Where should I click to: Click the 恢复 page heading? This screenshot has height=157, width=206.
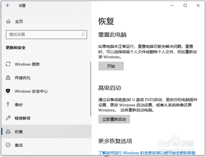(x=106, y=21)
